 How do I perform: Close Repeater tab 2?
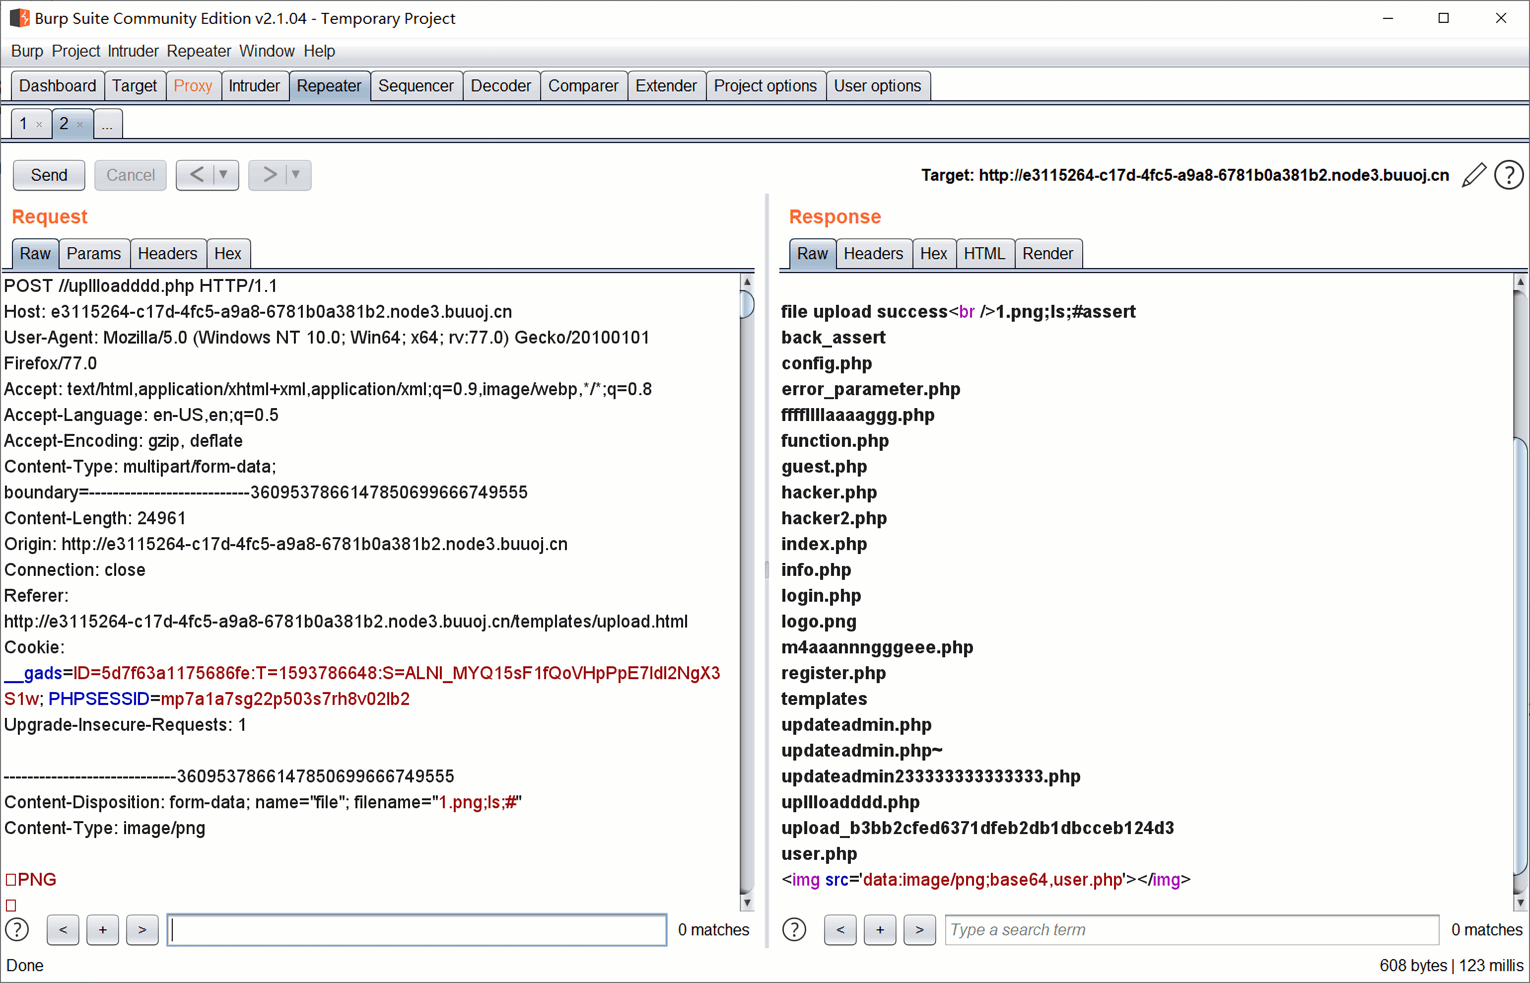coord(80,125)
